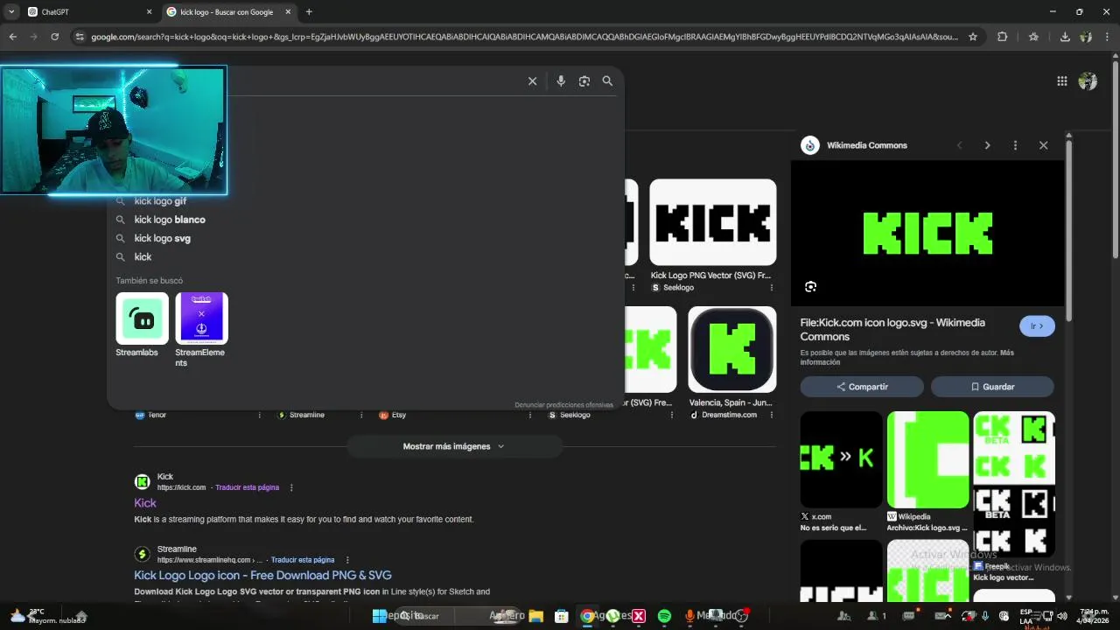This screenshot has height=630, width=1120.
Task: Expand 'Mostrar más imágenes' results
Action: coord(453,446)
